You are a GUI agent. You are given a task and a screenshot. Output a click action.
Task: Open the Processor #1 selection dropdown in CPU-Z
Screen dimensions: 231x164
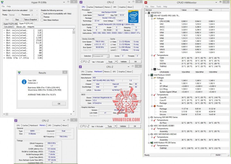(108, 56)
